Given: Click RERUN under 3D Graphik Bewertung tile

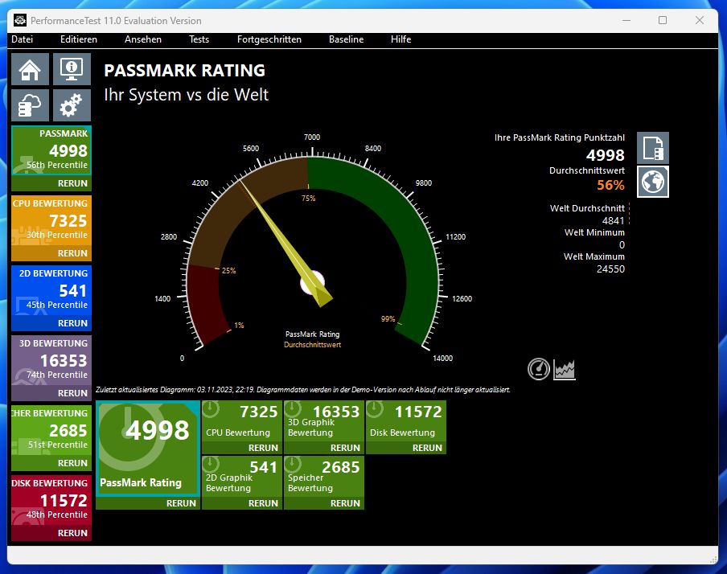Looking at the screenshot, I should pyautogui.click(x=323, y=448).
